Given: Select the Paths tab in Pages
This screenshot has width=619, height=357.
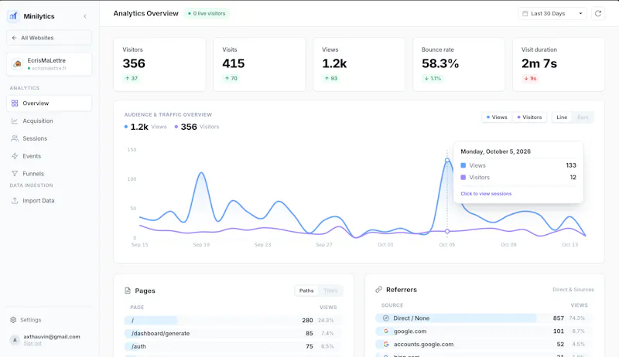Looking at the screenshot, I should tap(306, 291).
